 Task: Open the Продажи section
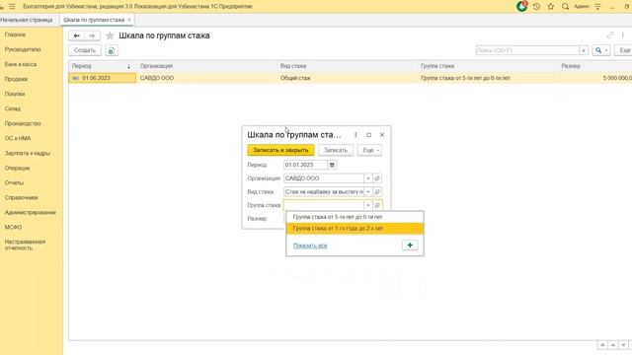tap(16, 79)
